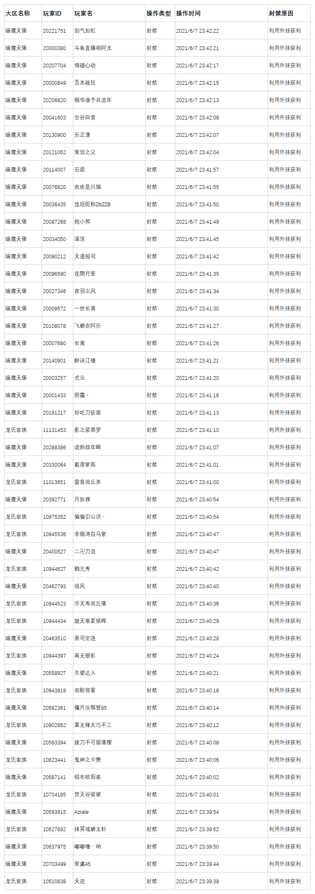This screenshot has height=894, width=315.
Task: Click the 玩家ID column header
Action: [x=52, y=13]
